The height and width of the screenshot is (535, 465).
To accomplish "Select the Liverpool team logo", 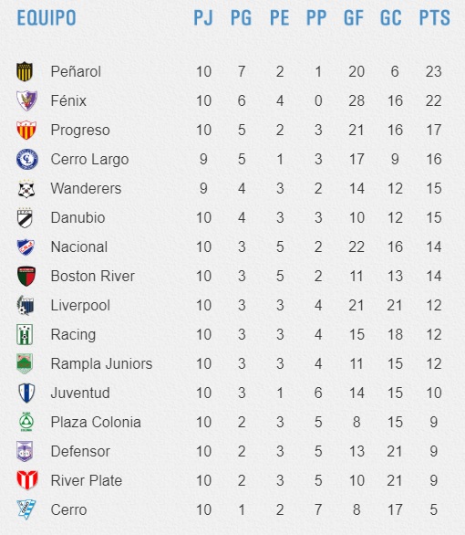I will 26,305.
